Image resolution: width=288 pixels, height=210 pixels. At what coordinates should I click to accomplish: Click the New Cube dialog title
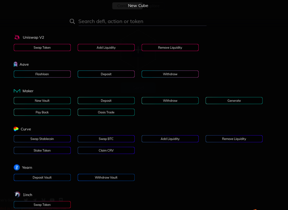(138, 6)
